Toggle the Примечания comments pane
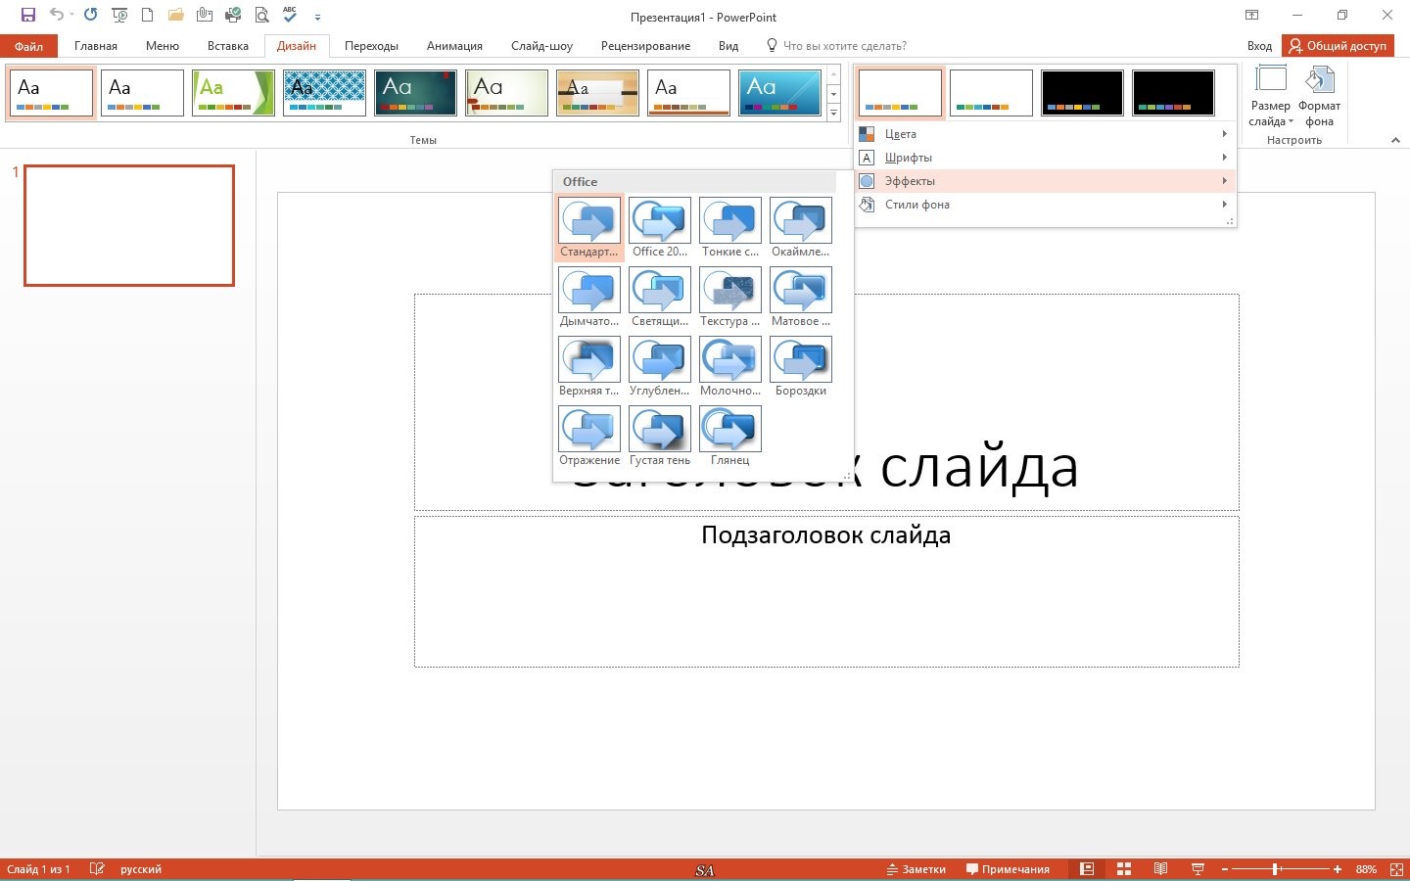Screen dimensions: 1410x881 pos(1008,869)
